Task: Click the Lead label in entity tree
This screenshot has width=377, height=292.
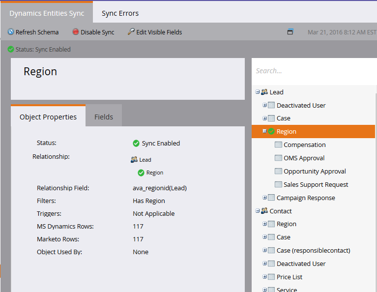Action: pos(277,92)
